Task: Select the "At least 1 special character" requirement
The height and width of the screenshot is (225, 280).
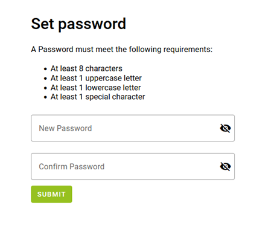Action: click(98, 97)
